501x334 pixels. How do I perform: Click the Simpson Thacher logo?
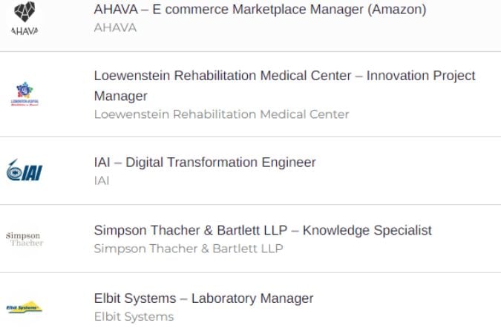[x=24, y=239]
